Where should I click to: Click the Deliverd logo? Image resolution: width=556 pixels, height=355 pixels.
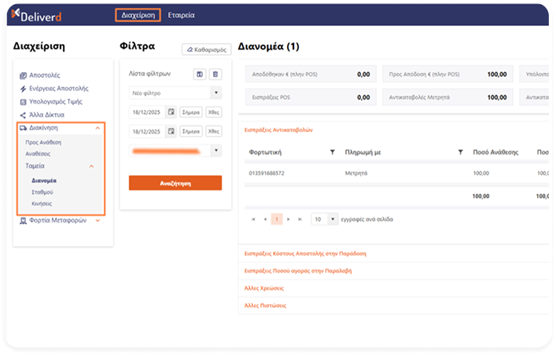click(36, 15)
